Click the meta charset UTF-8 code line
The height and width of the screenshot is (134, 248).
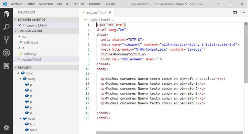tap(122, 40)
